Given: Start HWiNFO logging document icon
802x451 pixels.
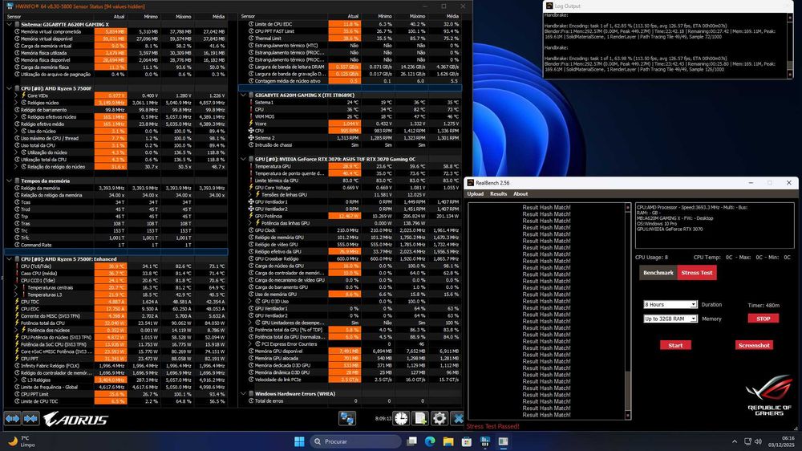Looking at the screenshot, I should 420,418.
